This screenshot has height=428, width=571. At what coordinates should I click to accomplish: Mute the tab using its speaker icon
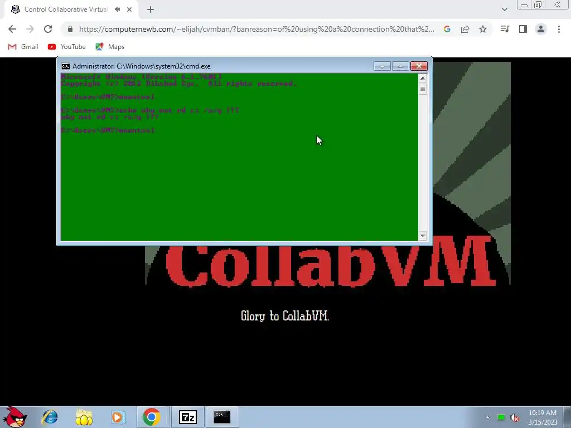[117, 9]
